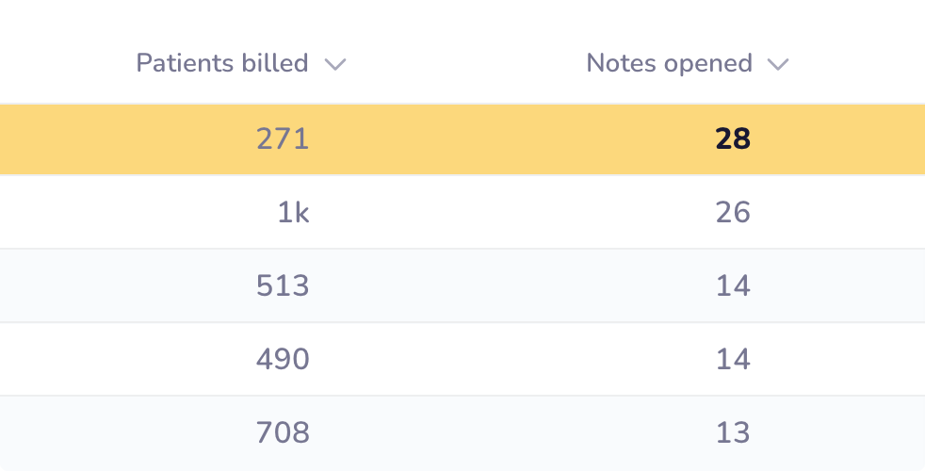Click the Notes opened header label
The height and width of the screenshot is (471, 925).
(x=669, y=63)
